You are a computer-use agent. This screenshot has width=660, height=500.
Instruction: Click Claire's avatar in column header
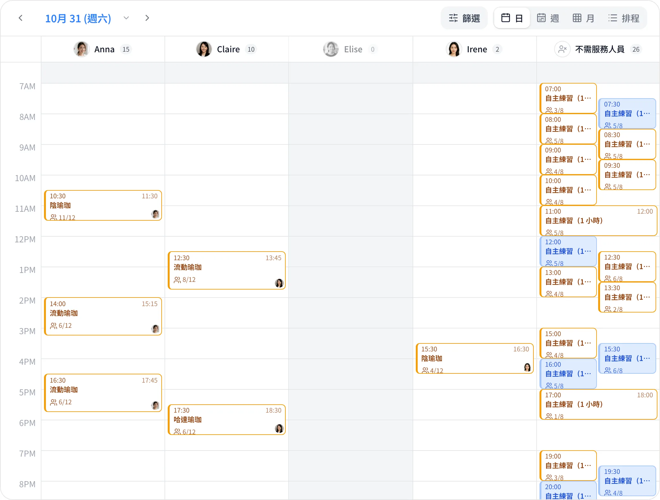[x=204, y=49]
